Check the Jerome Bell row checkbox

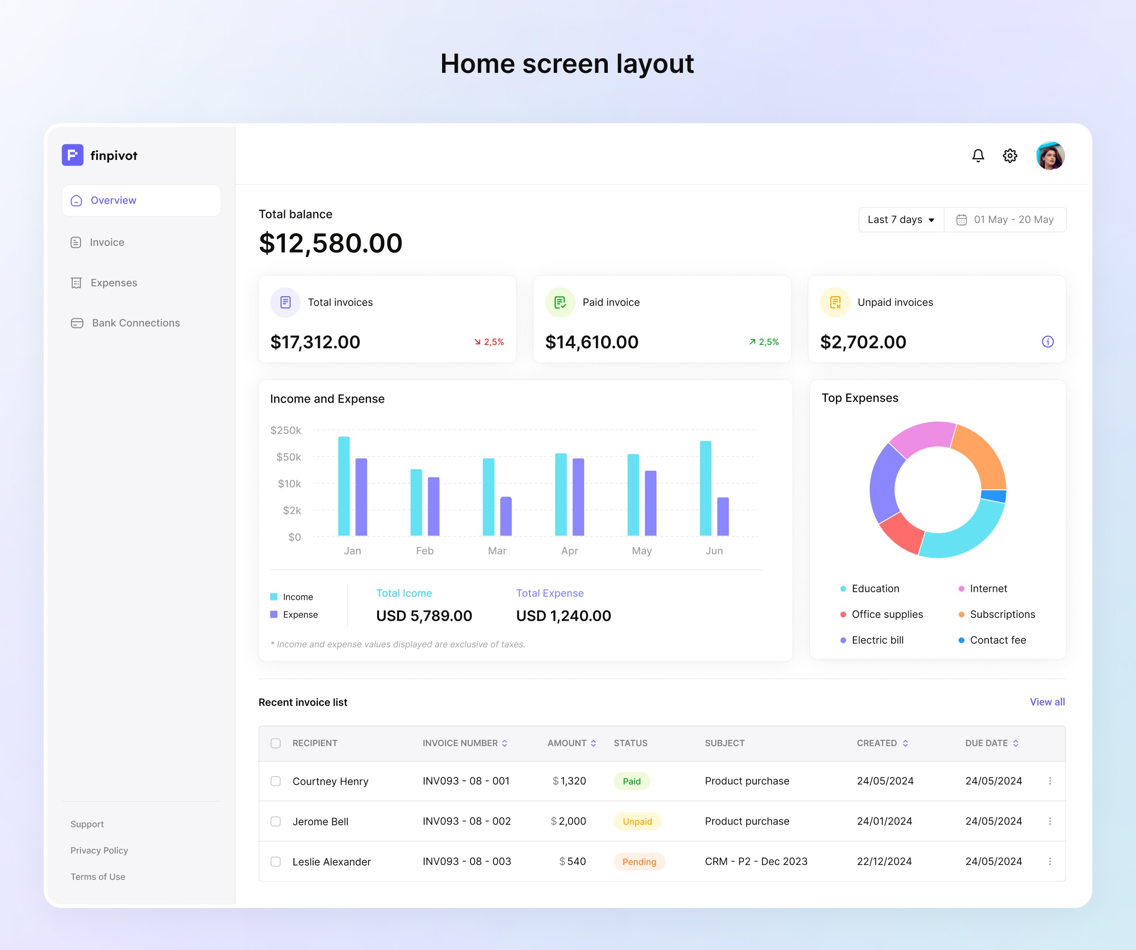275,821
